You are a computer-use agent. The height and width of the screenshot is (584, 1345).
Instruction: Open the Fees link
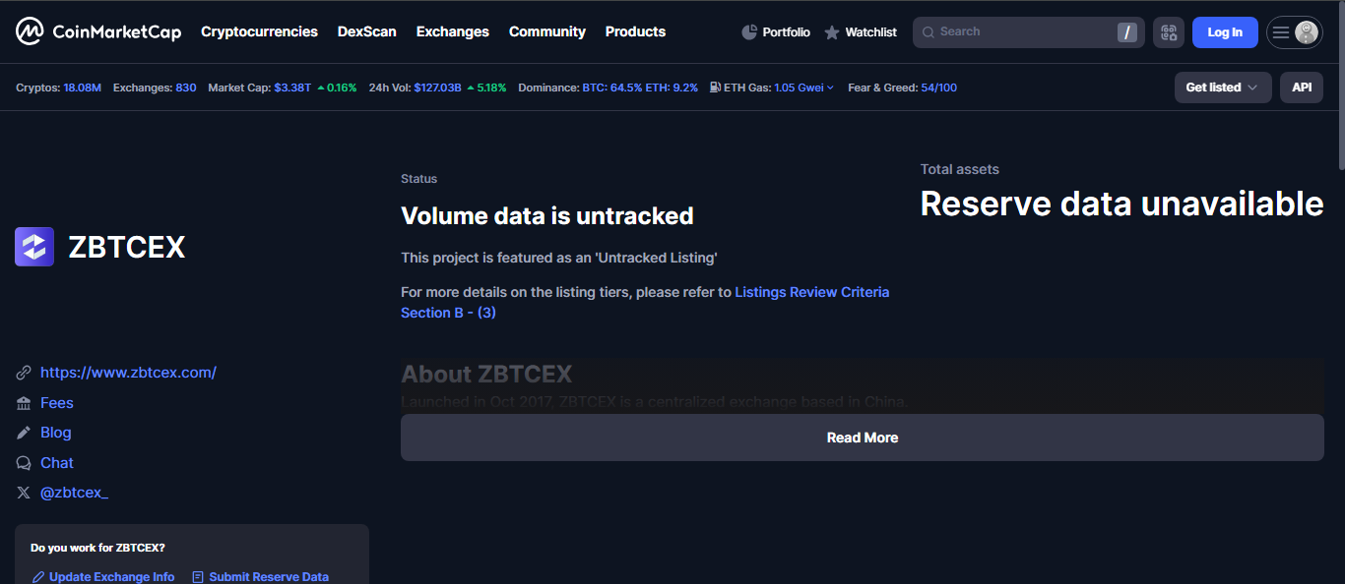(57, 403)
